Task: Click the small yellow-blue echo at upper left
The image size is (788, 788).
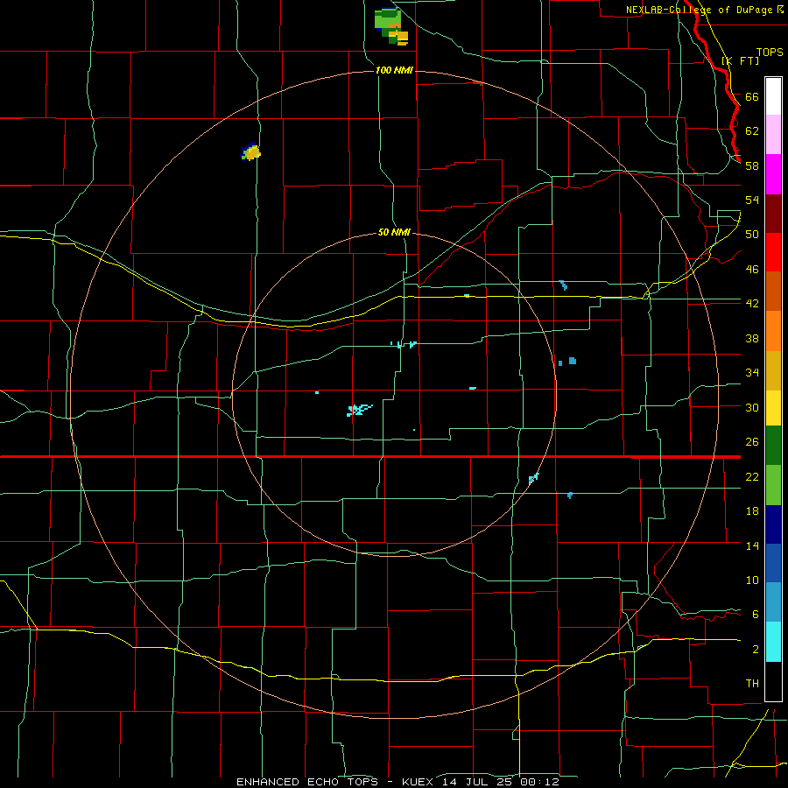Action: [250, 152]
